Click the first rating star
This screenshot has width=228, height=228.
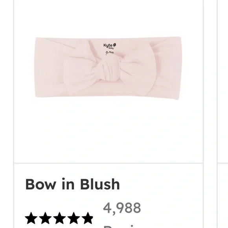pos(31,218)
